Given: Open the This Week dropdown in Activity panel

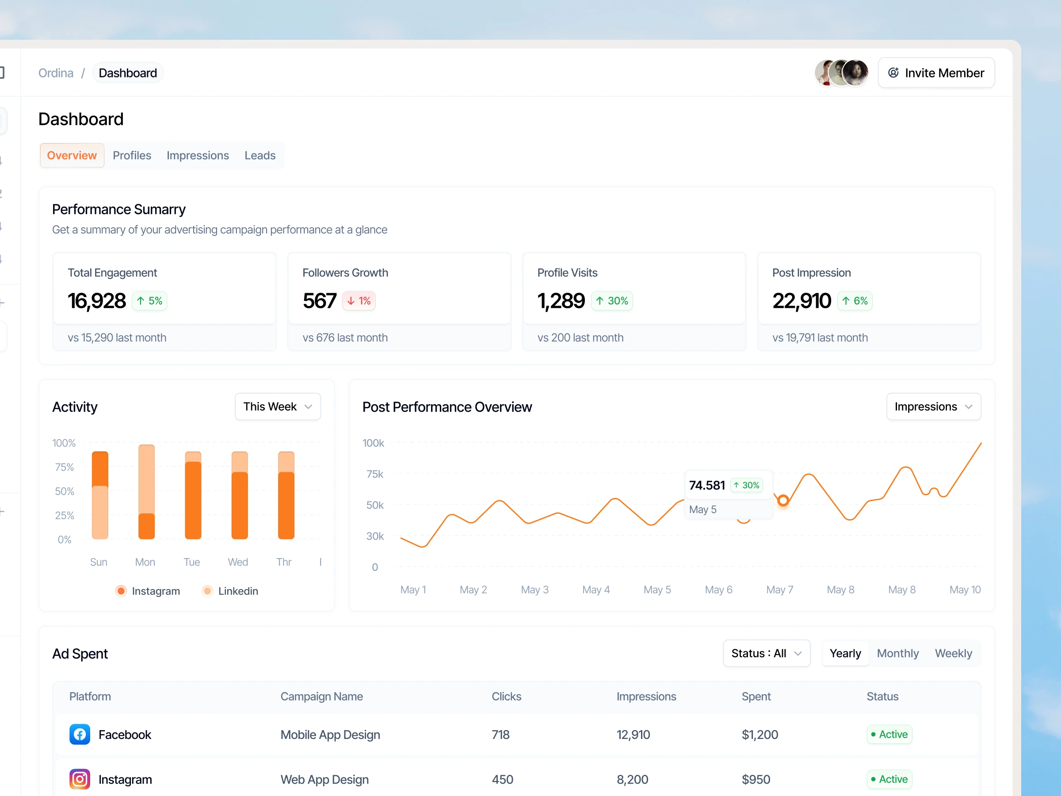Looking at the screenshot, I should (277, 406).
